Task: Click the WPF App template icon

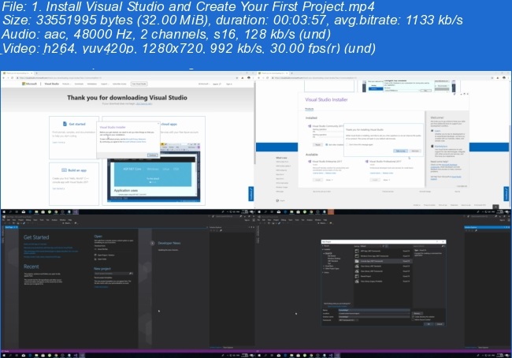Action: click(357, 251)
